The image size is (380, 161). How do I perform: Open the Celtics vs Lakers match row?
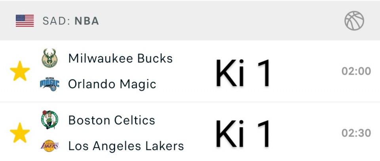pos(190,132)
